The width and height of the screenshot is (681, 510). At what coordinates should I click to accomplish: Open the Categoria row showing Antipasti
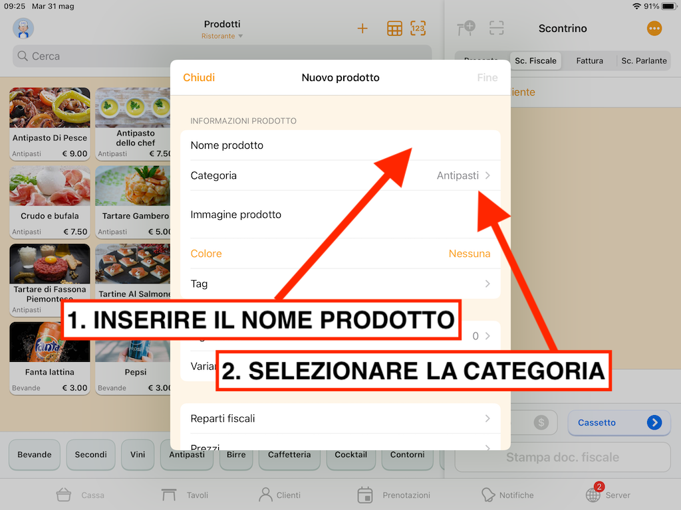point(340,175)
